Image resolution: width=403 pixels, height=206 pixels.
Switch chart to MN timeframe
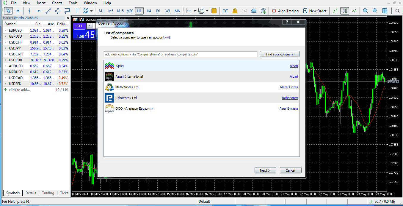177,11
